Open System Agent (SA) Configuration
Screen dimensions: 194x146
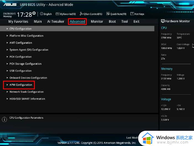(x=29, y=50)
